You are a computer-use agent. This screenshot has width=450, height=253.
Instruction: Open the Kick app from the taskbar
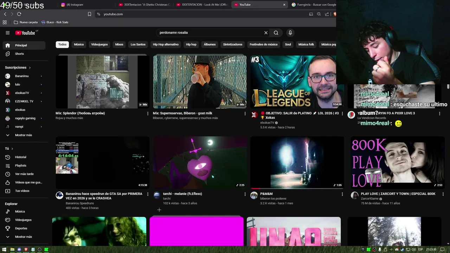pyautogui.click(x=46, y=249)
